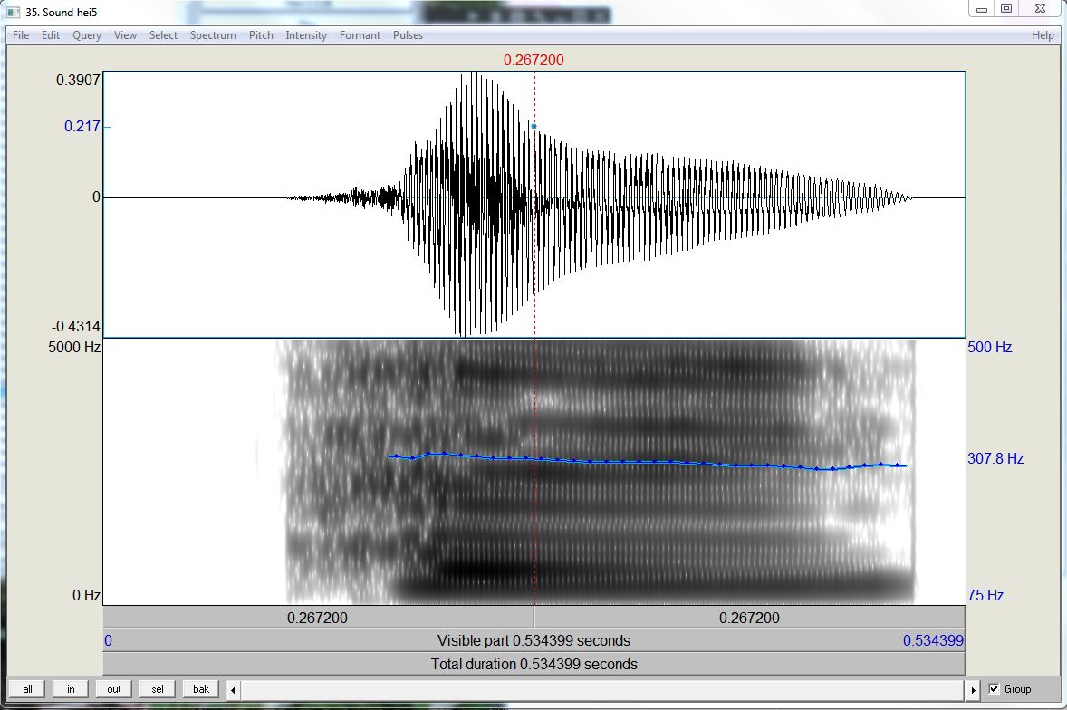Open the File menu
The height and width of the screenshot is (710, 1067).
coord(21,35)
